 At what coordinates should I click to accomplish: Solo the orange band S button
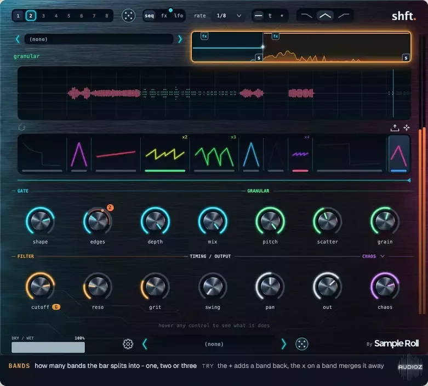point(406,58)
